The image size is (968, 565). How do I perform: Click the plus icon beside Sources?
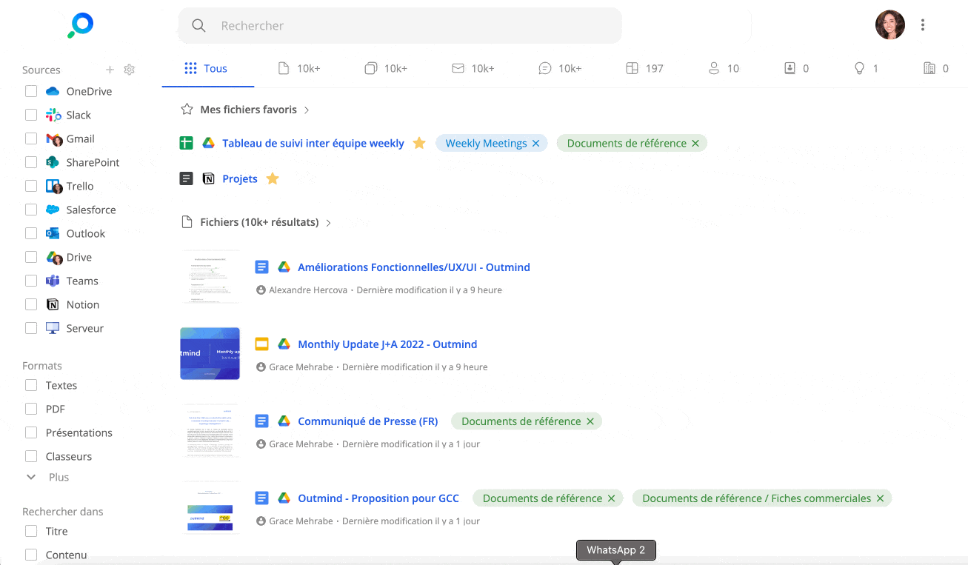tap(110, 69)
